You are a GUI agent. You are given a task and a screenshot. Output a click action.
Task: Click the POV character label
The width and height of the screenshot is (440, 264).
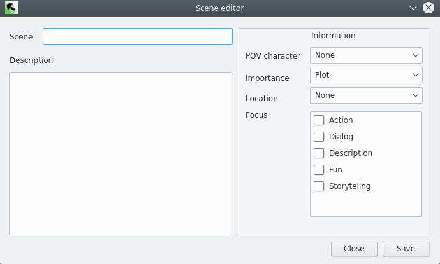click(x=273, y=56)
